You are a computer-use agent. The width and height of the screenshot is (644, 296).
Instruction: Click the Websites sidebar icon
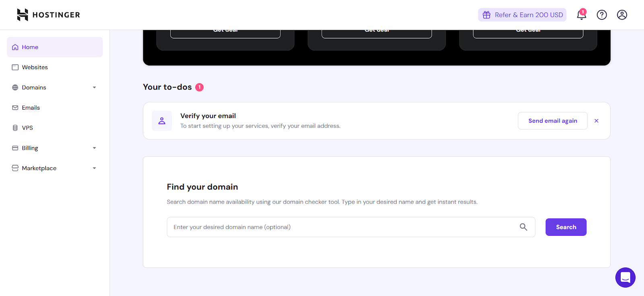[x=15, y=67]
